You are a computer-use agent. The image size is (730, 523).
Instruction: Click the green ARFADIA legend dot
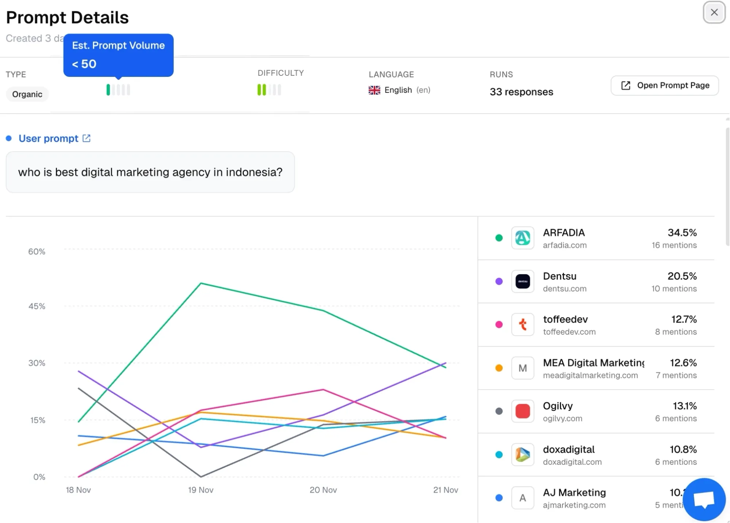[499, 238]
